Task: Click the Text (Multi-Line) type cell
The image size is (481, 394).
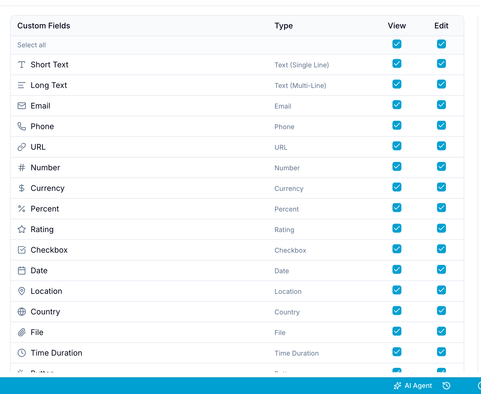Action: pyautogui.click(x=300, y=85)
